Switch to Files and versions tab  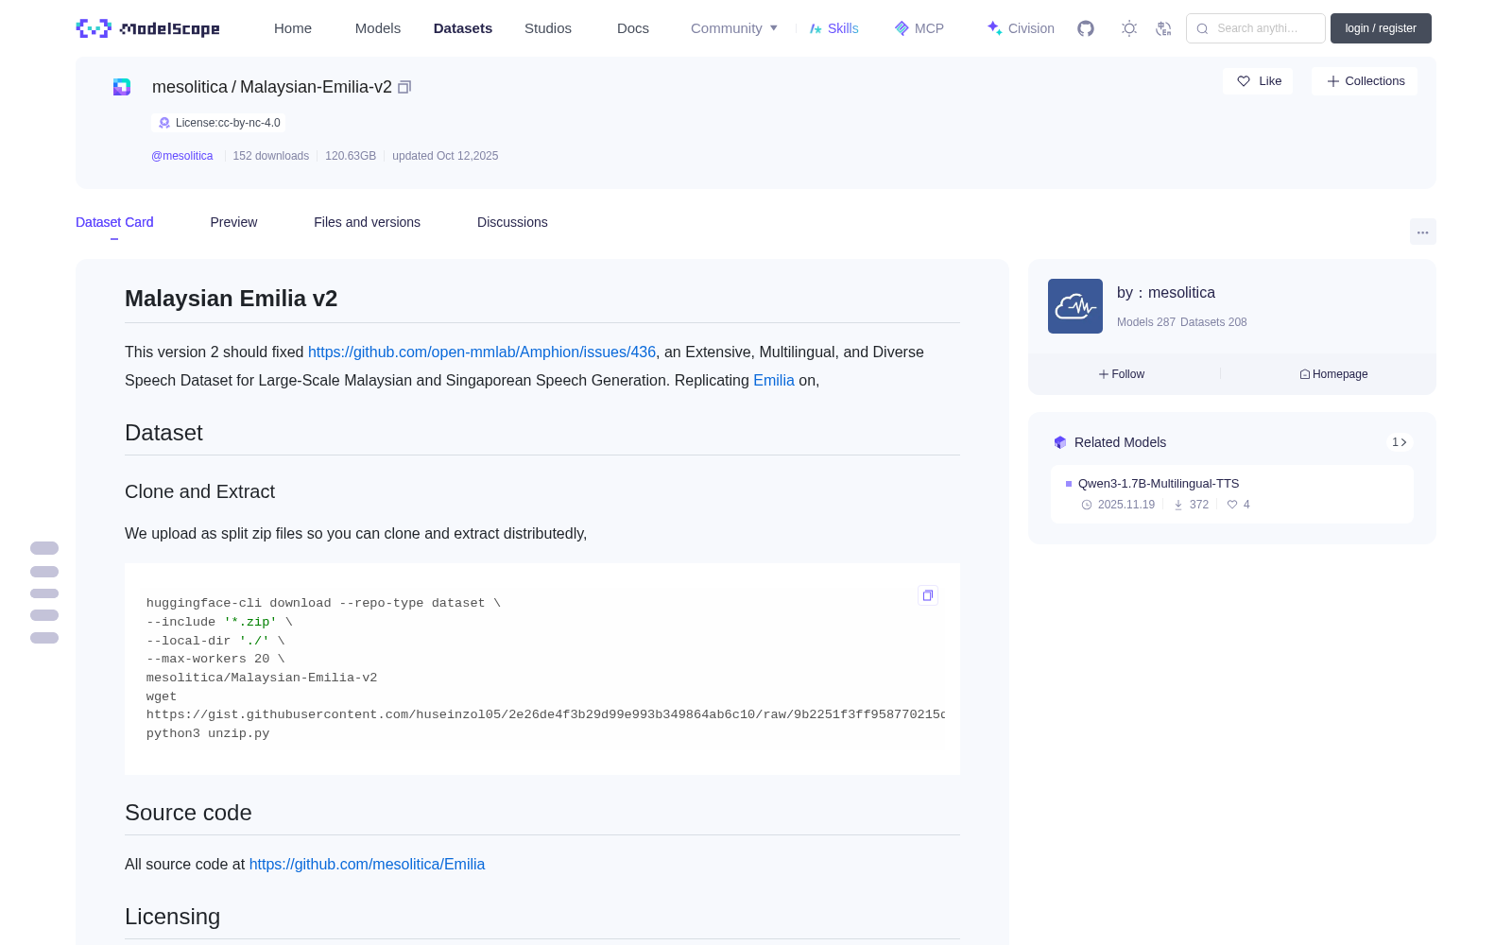[x=367, y=222]
